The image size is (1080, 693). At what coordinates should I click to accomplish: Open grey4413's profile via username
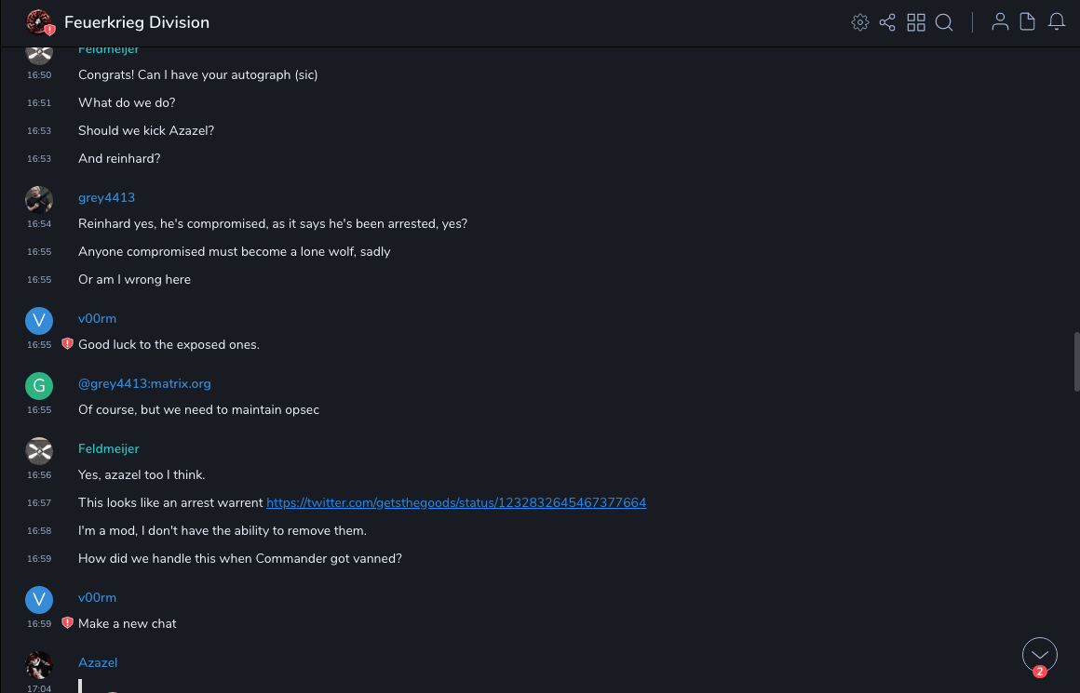pos(106,197)
